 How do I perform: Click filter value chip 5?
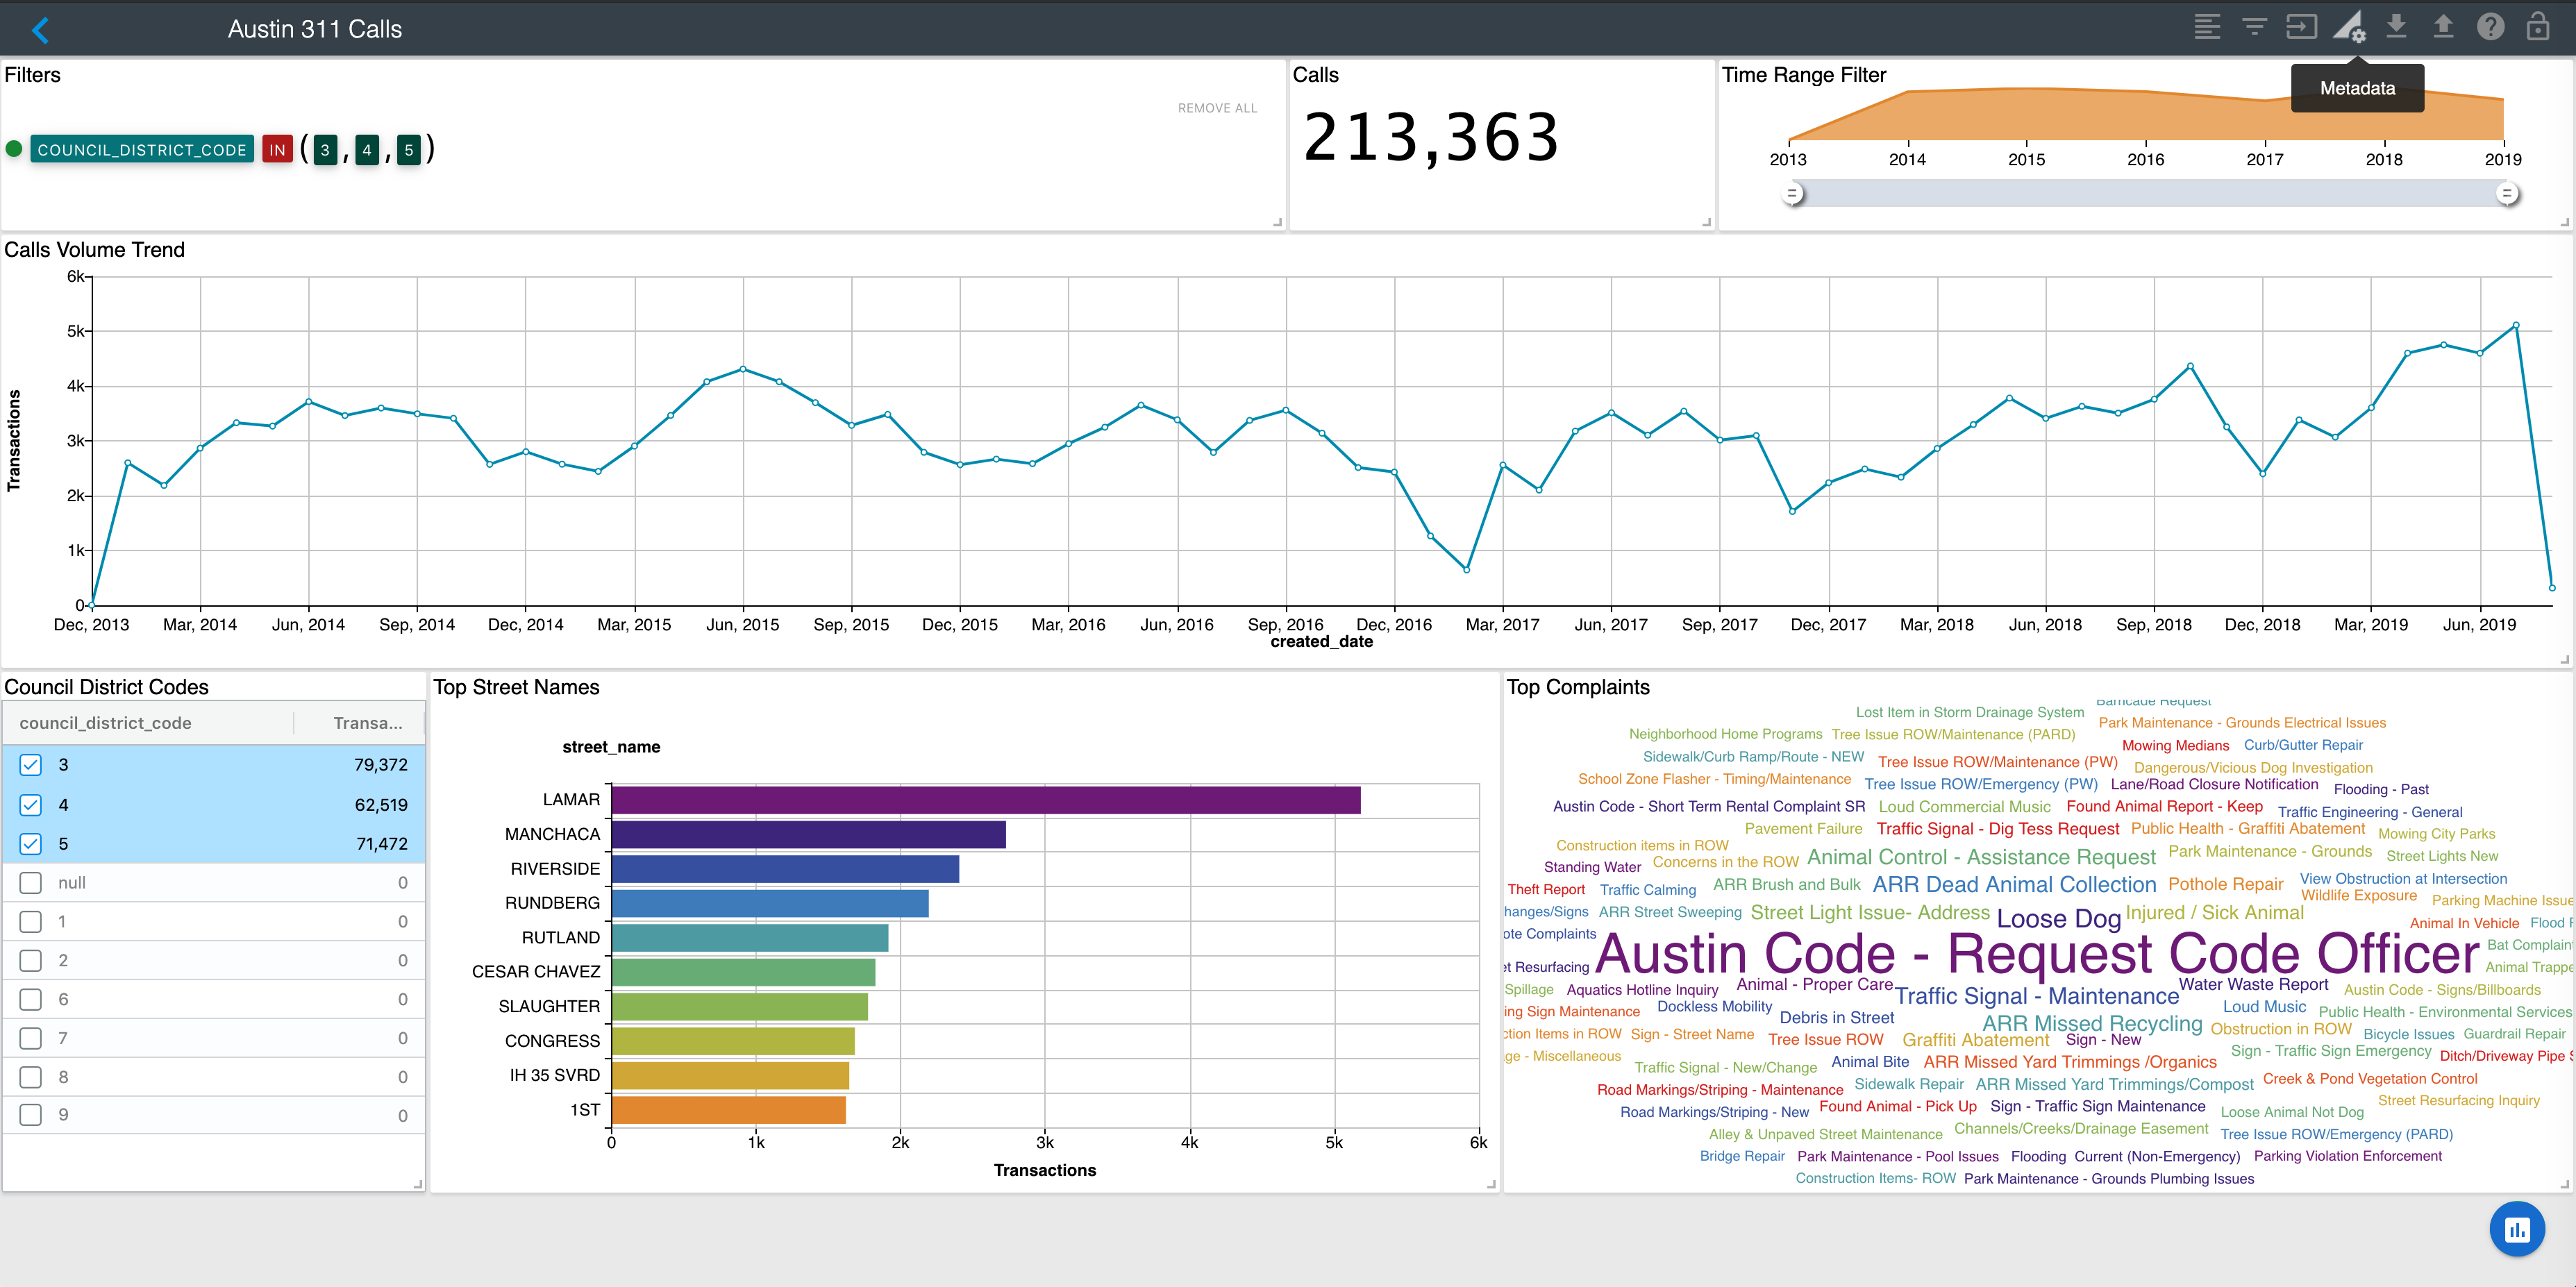tap(408, 150)
